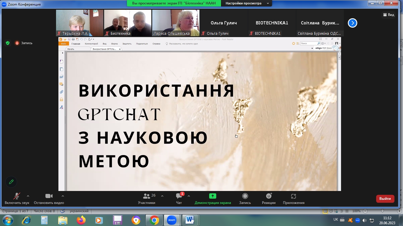Open layers panel in Foxit sidebar
Image resolution: width=403 pixels, height=226 pixels.
tap(62, 77)
